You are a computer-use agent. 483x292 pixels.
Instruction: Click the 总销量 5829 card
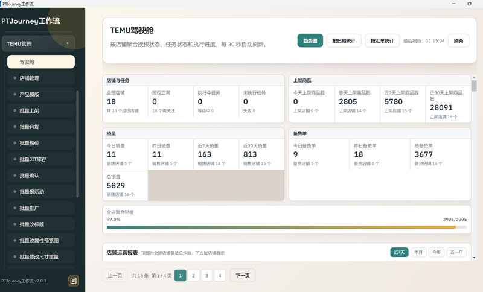[x=125, y=185]
